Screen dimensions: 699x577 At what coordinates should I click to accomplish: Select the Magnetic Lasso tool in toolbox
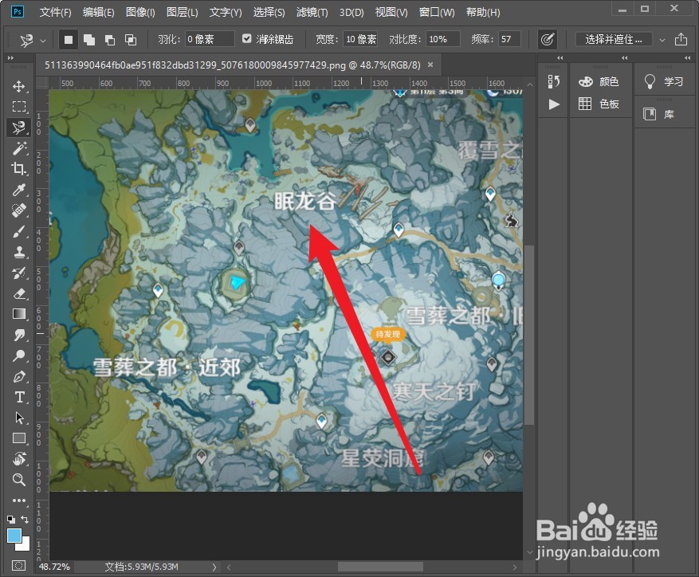click(x=18, y=128)
